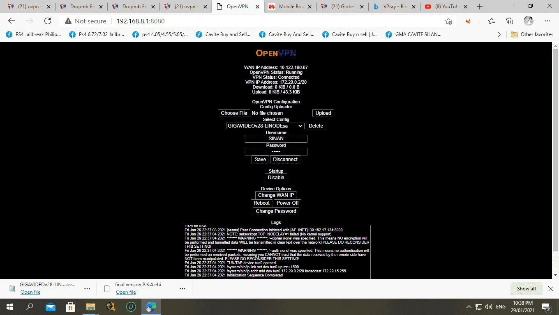
Task: Open the Edge settings and more menu
Action: 547,21
